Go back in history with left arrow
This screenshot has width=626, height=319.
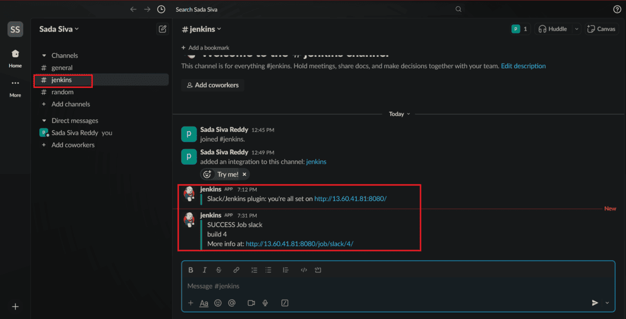tap(133, 9)
